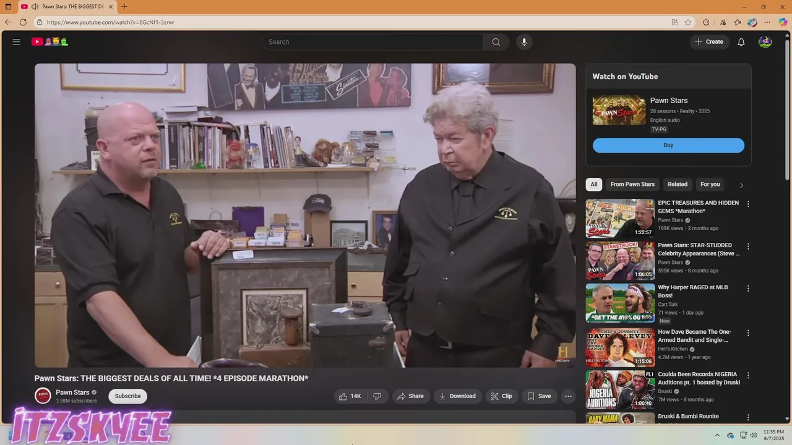Switch to the Pawn Stars browser tab

click(x=67, y=7)
